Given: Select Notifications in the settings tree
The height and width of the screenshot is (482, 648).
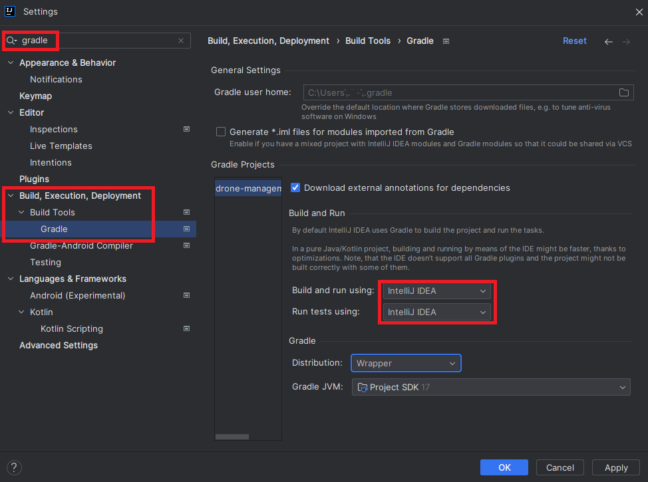Looking at the screenshot, I should [x=56, y=79].
